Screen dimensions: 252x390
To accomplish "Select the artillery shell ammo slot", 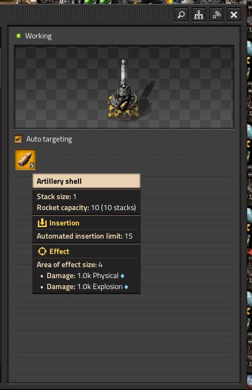I will tap(25, 160).
